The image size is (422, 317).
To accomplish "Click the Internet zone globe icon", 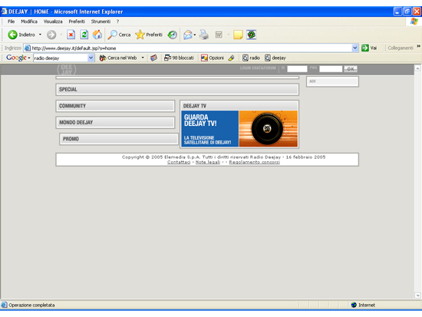I will pos(354,305).
